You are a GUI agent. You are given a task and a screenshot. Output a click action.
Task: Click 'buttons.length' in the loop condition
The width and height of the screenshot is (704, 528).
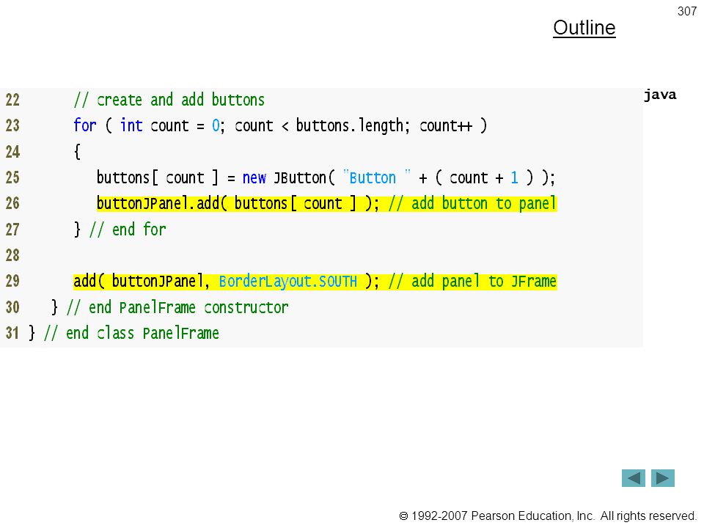click(350, 125)
